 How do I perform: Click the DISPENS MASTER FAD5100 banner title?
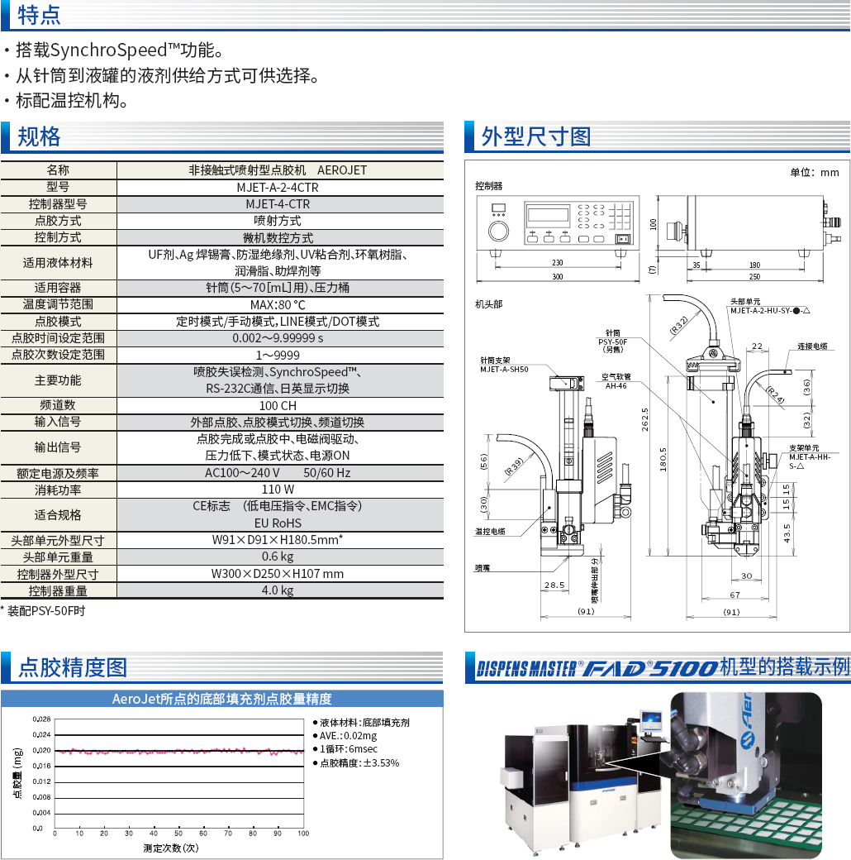click(663, 667)
